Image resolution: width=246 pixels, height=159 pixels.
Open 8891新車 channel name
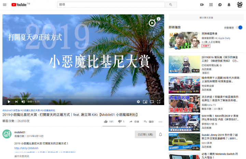[x=207, y=143]
